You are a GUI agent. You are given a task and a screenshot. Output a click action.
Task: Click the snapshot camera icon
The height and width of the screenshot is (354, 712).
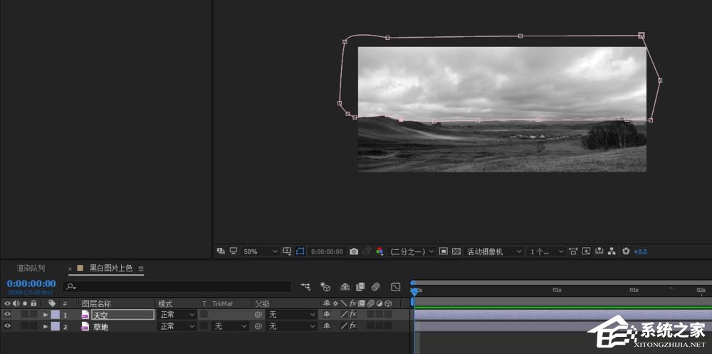[x=354, y=251]
